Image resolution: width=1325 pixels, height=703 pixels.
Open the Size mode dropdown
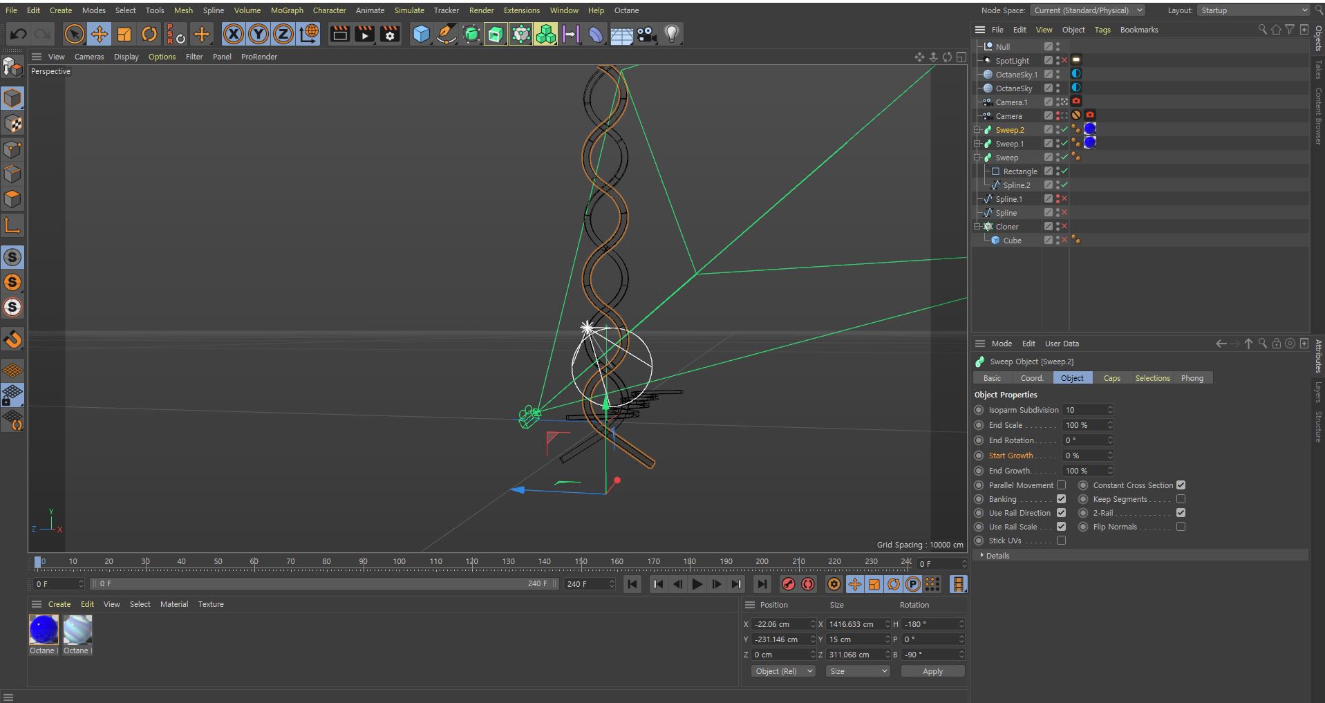click(x=858, y=671)
